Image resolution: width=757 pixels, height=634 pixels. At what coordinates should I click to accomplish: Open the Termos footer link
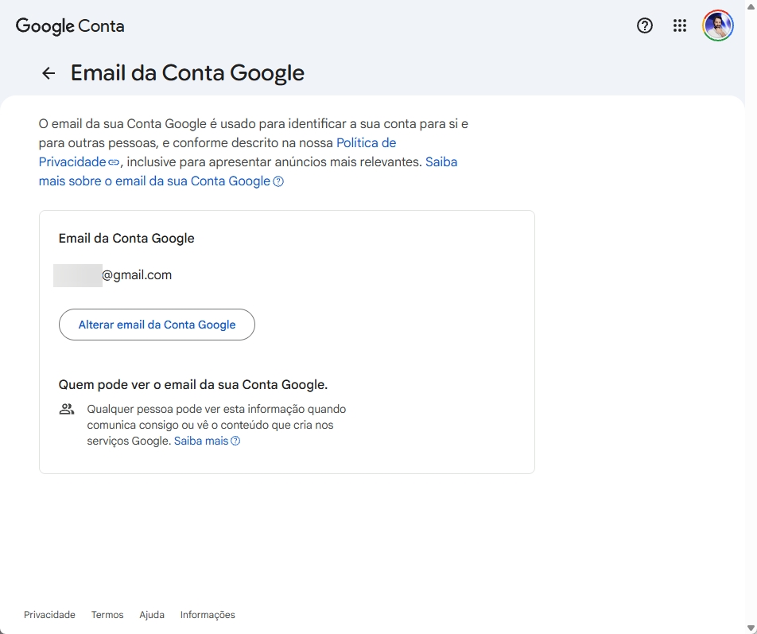(107, 615)
